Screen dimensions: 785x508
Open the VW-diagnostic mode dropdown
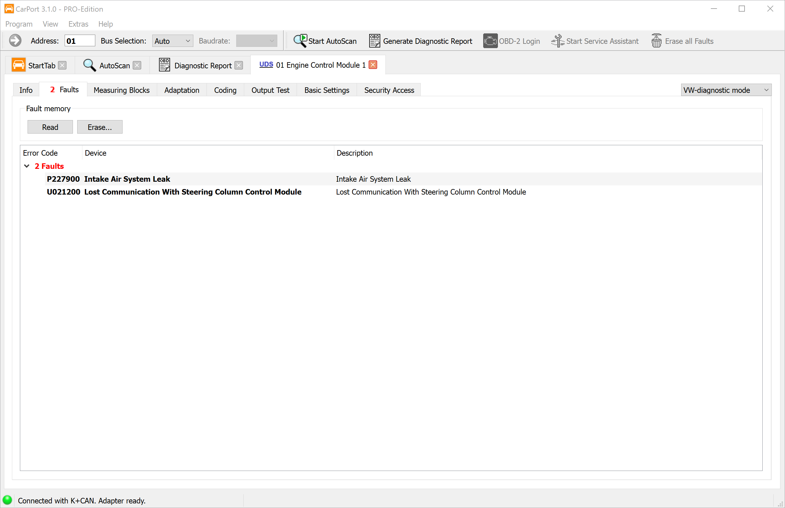tap(726, 90)
